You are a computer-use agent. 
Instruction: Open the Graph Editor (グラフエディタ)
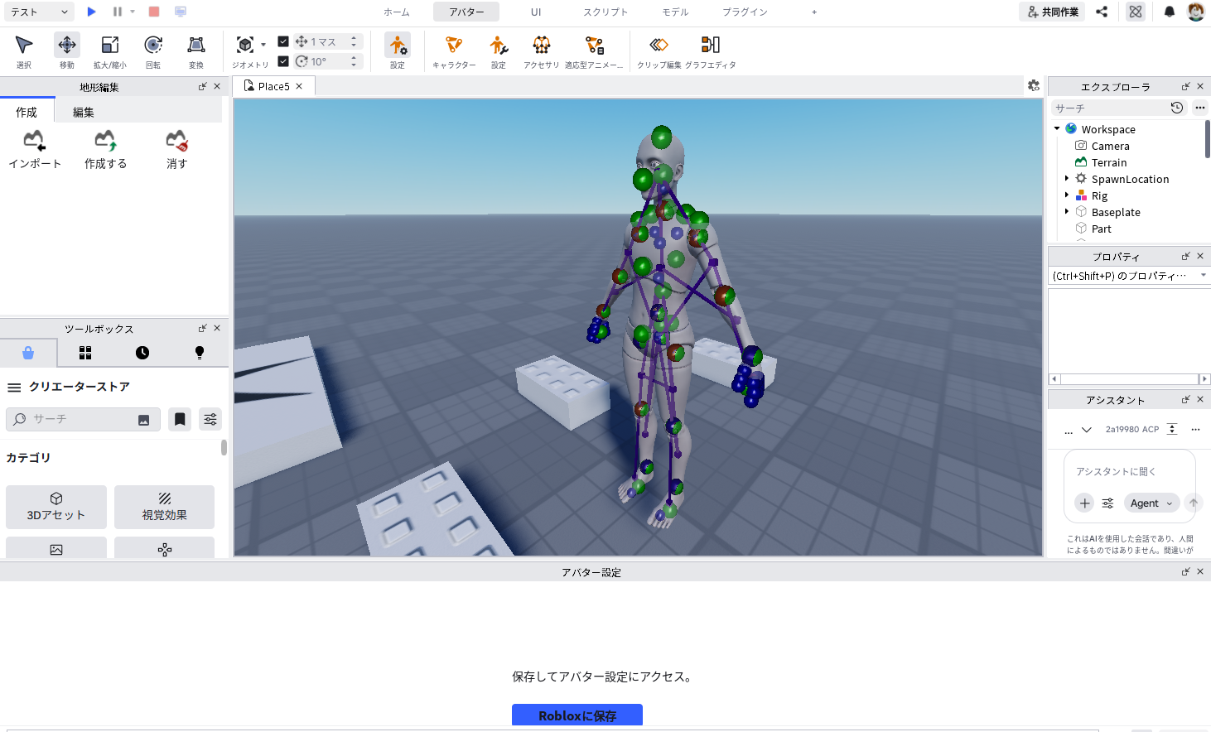[x=711, y=51]
